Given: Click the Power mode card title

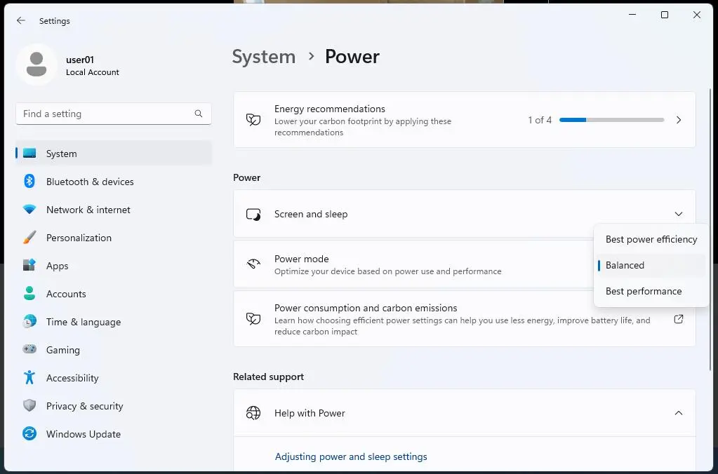Looking at the screenshot, I should 301,259.
